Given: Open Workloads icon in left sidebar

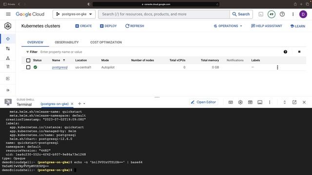Looking at the screenshot, I should point(8,49).
